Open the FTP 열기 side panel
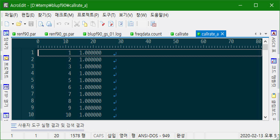 coord(6,96)
